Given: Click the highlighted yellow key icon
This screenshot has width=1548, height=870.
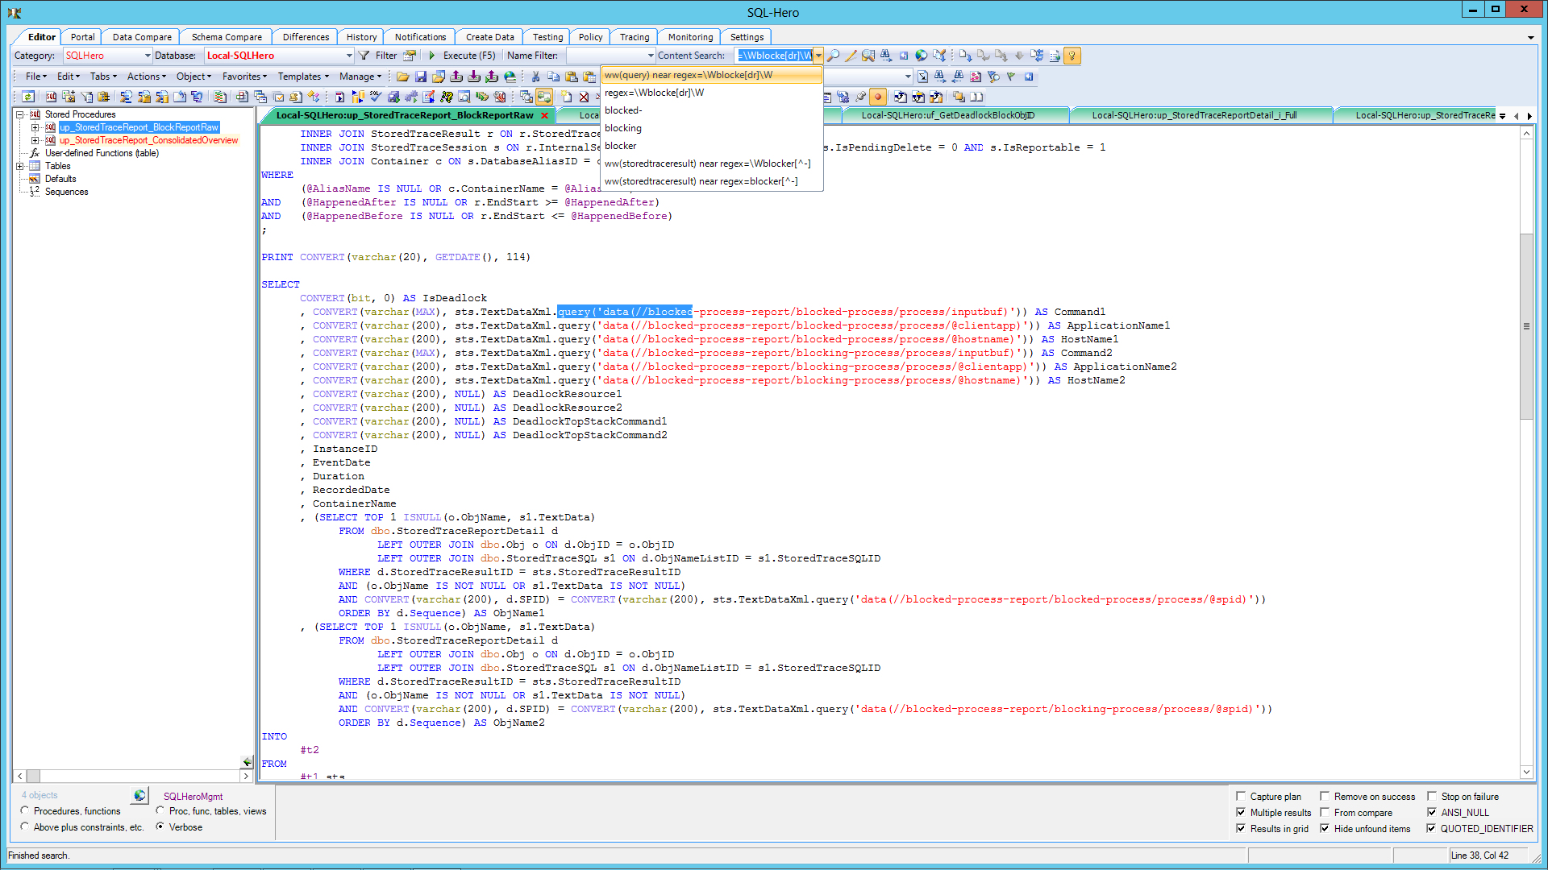Looking at the screenshot, I should [1072, 56].
